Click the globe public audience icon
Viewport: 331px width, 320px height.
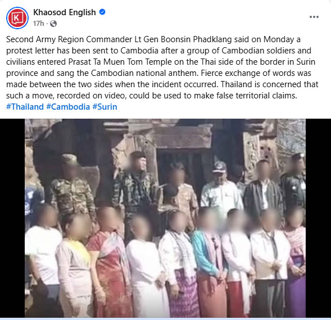pyautogui.click(x=53, y=24)
